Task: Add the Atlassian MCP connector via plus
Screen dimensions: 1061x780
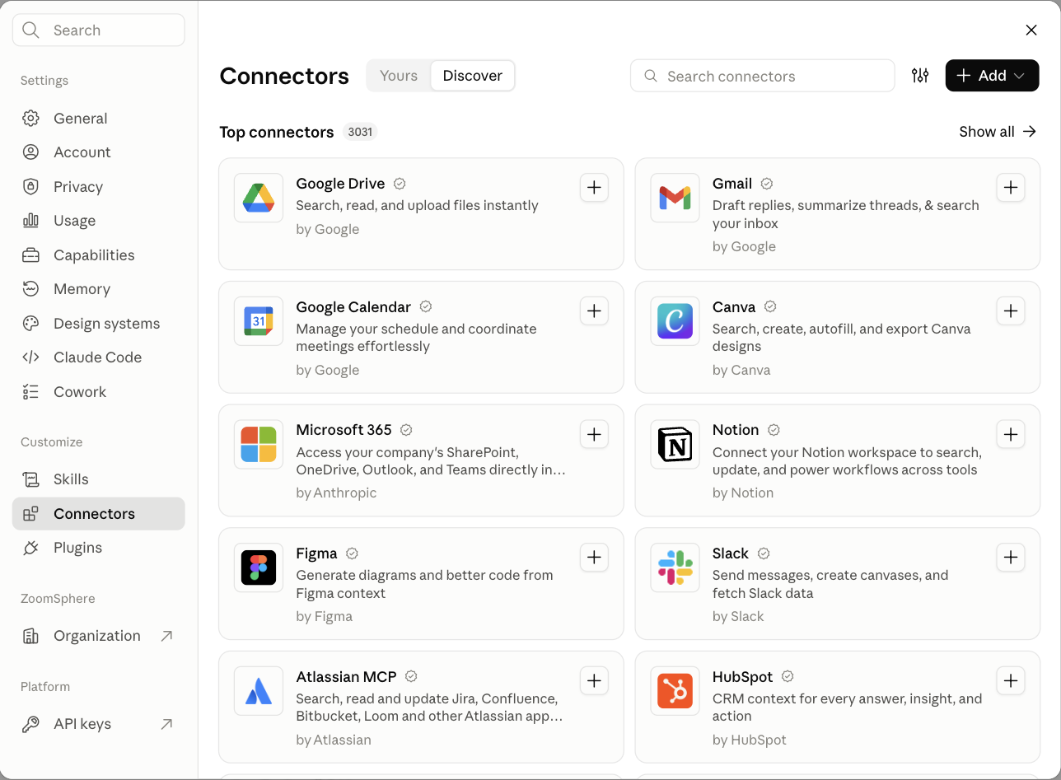Action: (x=594, y=681)
